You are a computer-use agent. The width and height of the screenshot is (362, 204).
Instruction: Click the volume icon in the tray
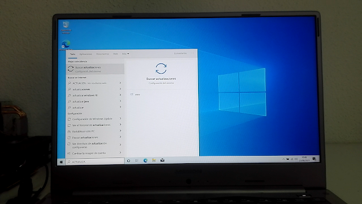click(x=296, y=159)
